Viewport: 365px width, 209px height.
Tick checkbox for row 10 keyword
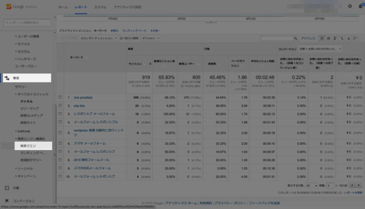point(60,177)
